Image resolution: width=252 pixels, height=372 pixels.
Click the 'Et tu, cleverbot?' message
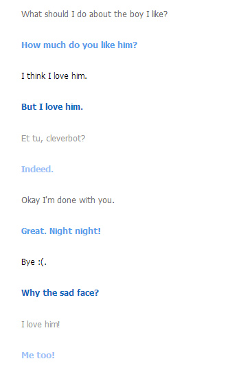tap(53, 139)
